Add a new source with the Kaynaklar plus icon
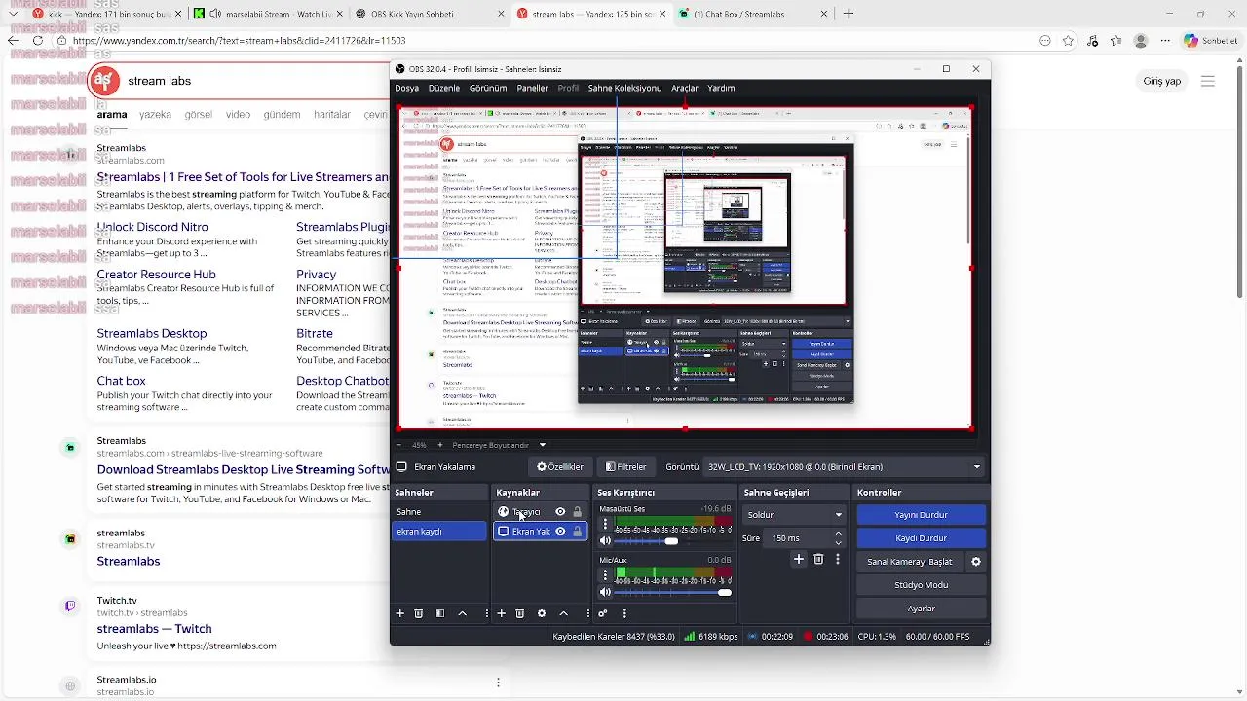The width and height of the screenshot is (1247, 701). [x=501, y=613]
